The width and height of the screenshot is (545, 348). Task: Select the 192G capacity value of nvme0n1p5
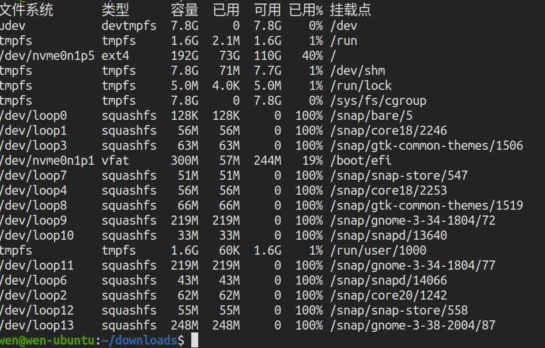(184, 55)
